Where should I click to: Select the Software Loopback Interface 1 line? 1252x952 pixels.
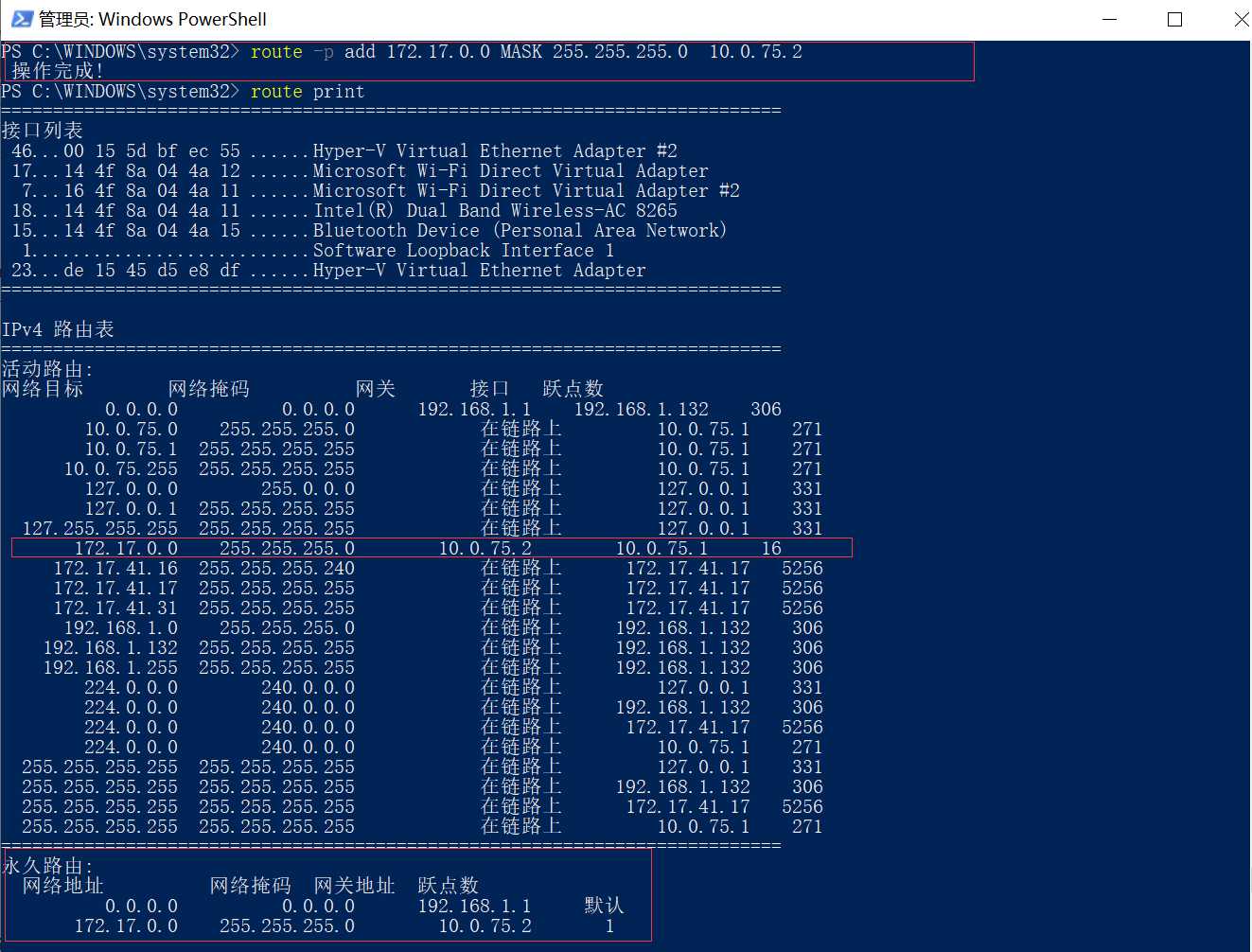[x=318, y=251]
